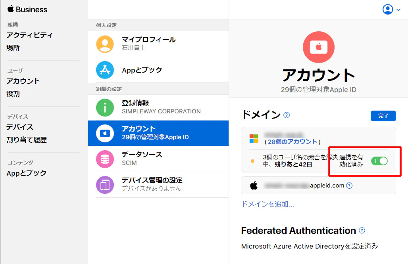Click the デバイス管理の設定 purple devices icon
The width and height of the screenshot is (408, 264).
[x=105, y=185]
